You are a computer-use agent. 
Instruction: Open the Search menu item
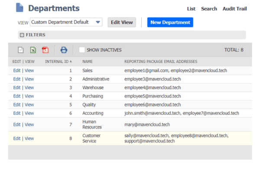tap(209, 9)
